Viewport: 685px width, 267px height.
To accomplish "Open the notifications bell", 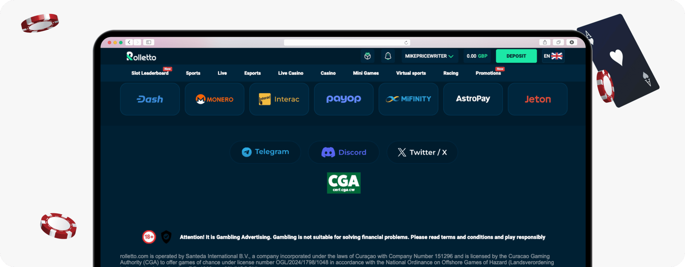I will pos(388,56).
